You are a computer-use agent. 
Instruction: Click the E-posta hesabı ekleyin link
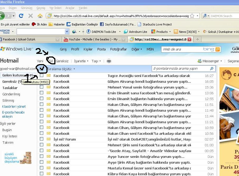pos(13,115)
